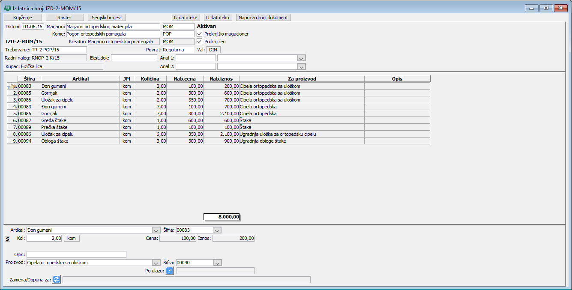Click the row pointer icon on row one
Screen dimensions: 572x290
pos(12,86)
